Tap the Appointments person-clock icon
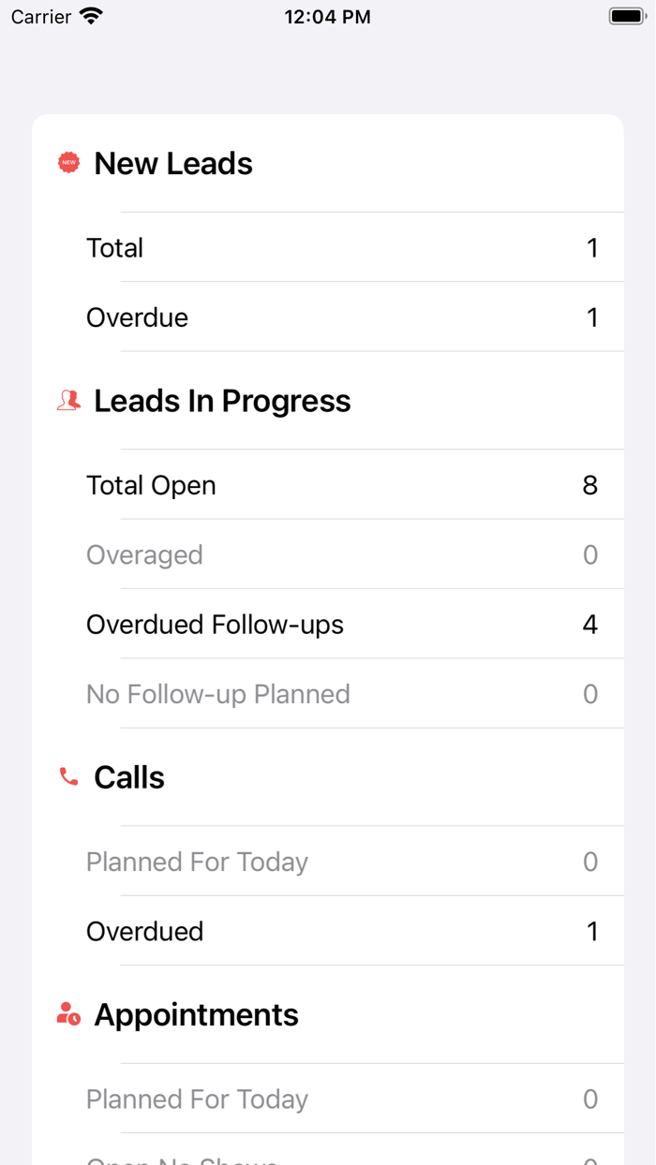Image resolution: width=656 pixels, height=1165 pixels. coord(68,1014)
